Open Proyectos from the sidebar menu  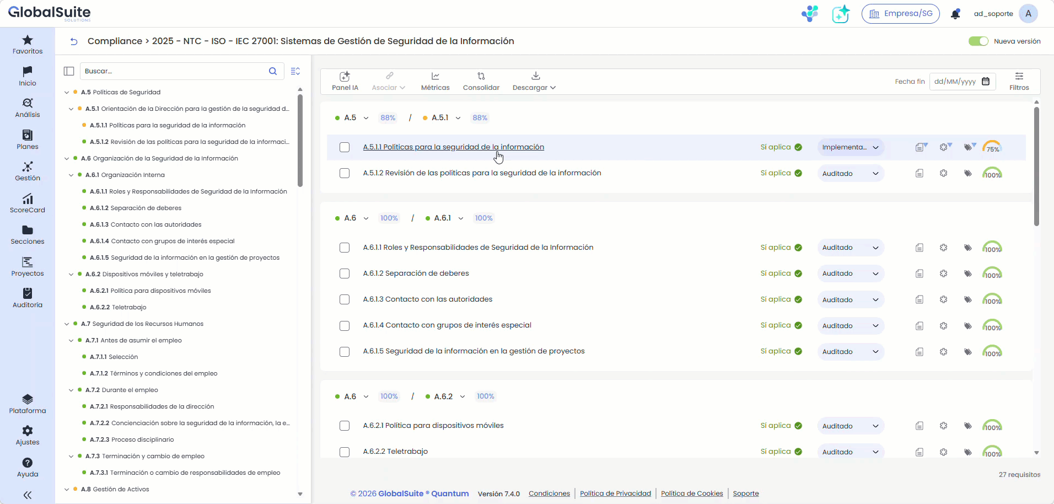pos(28,266)
